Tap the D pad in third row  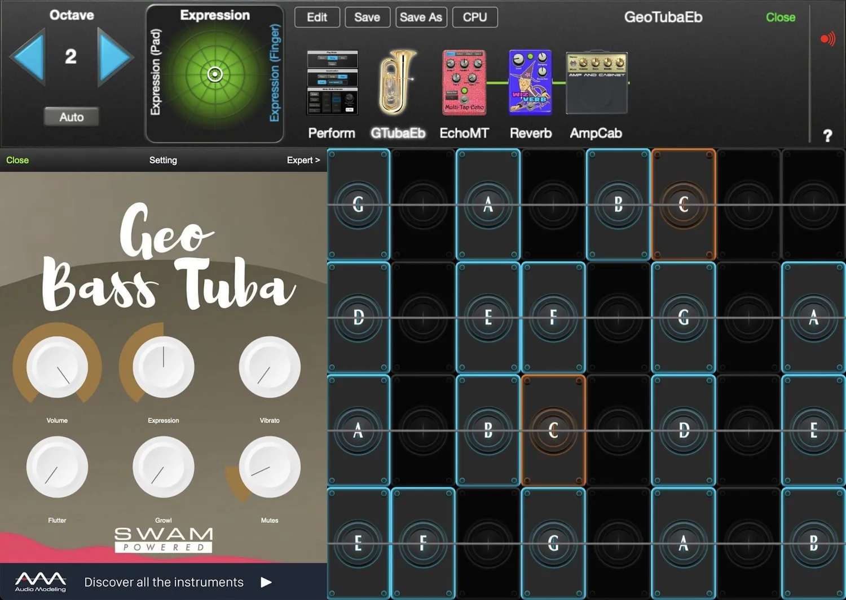(x=684, y=430)
